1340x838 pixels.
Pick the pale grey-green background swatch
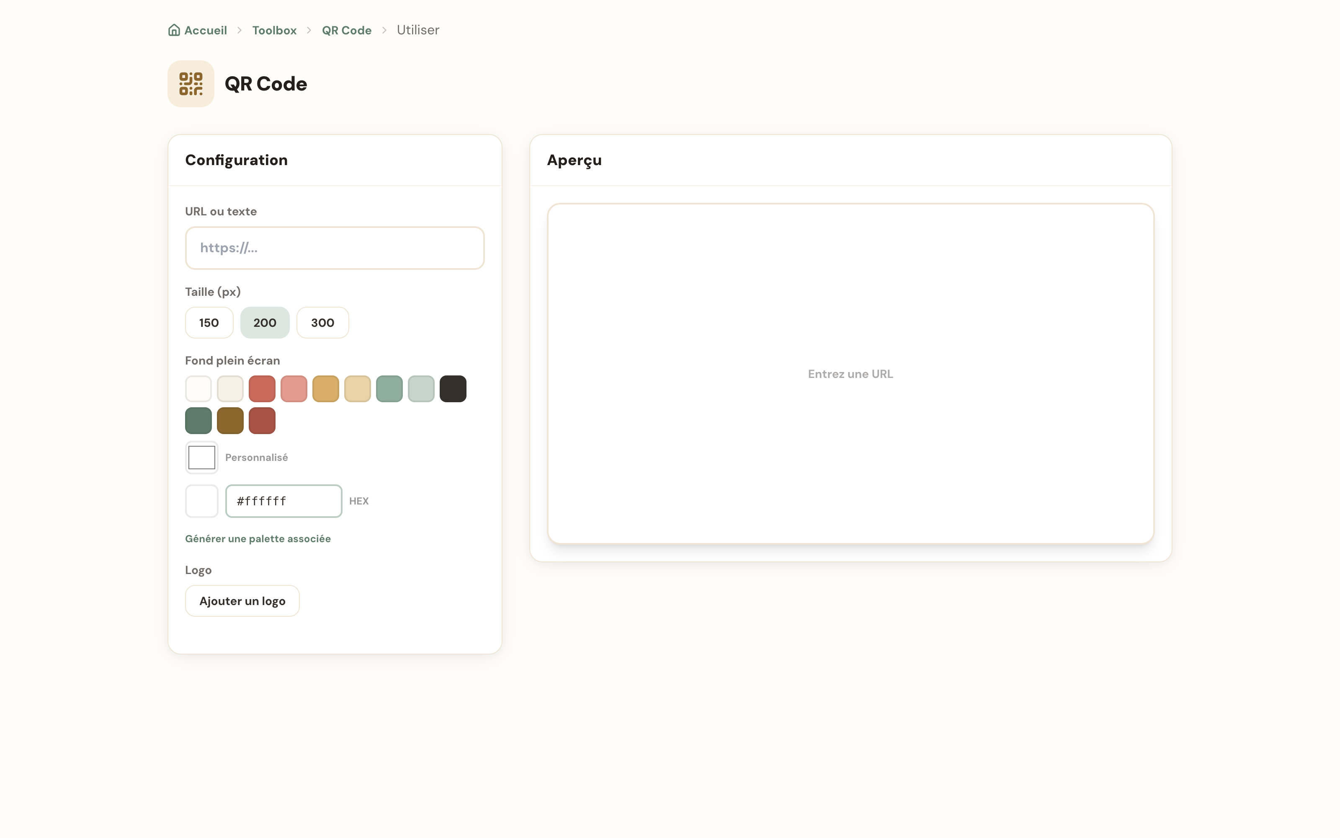tap(421, 388)
